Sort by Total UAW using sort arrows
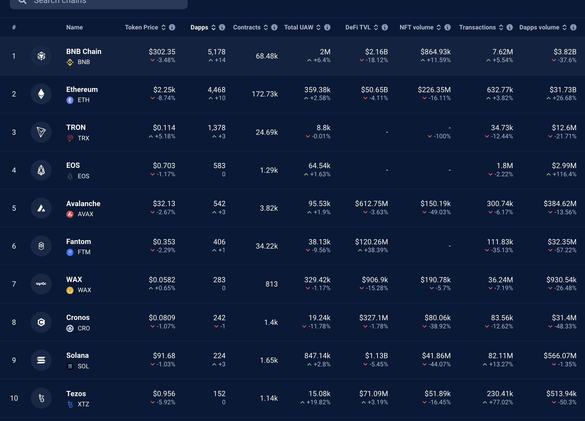This screenshot has height=421, width=585. (x=318, y=27)
